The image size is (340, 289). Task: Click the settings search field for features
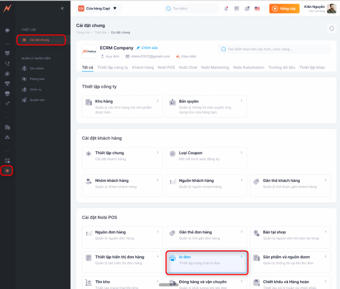(x=274, y=49)
